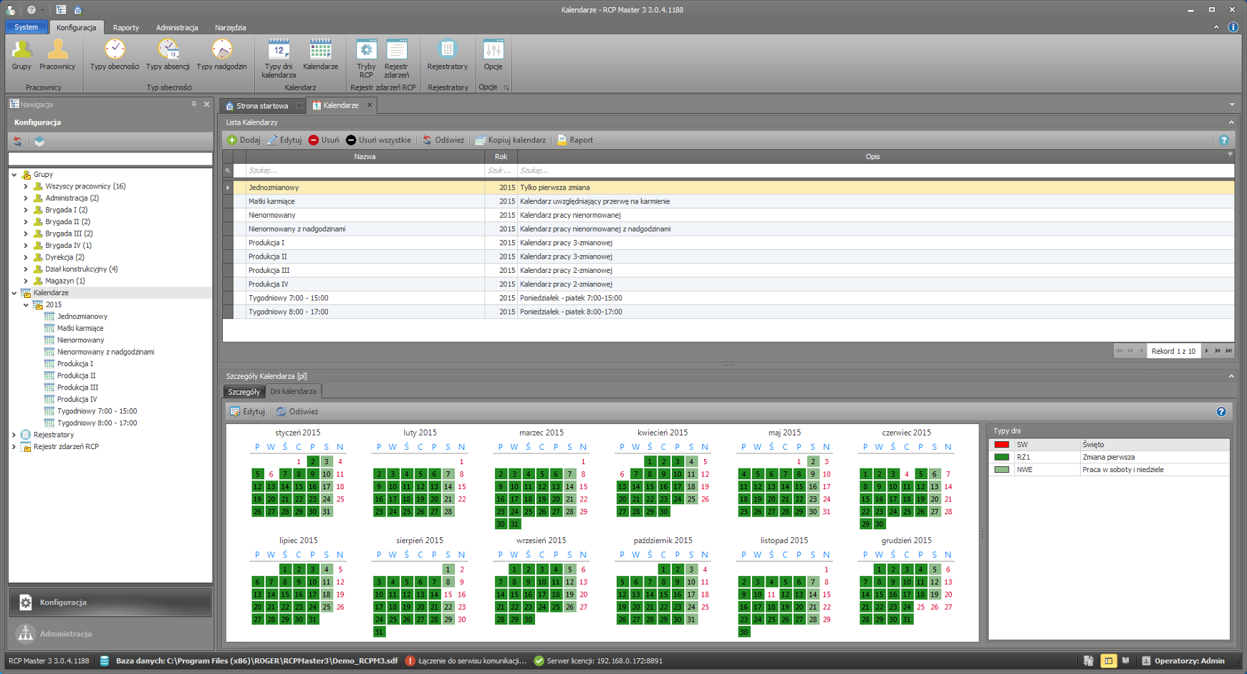The width and height of the screenshot is (1247, 674).
Task: Select Tygodniowy 8:00 - 17:00 row
Action: pos(728,312)
